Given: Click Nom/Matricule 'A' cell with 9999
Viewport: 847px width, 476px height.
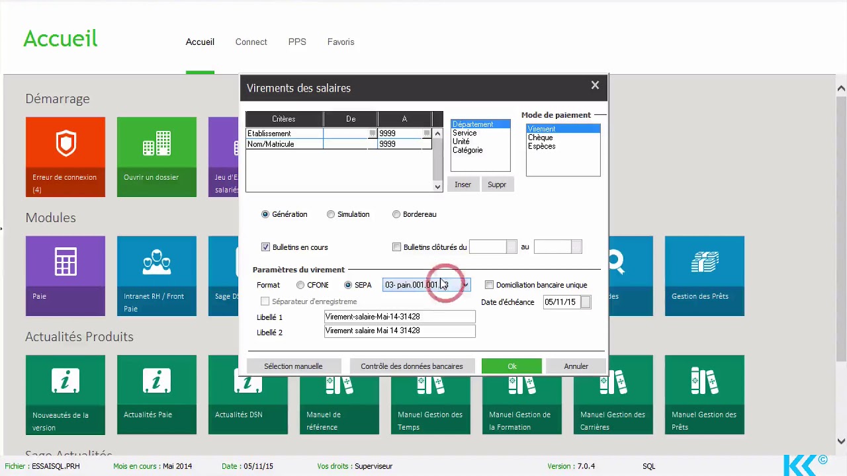Looking at the screenshot, I should 404,144.
